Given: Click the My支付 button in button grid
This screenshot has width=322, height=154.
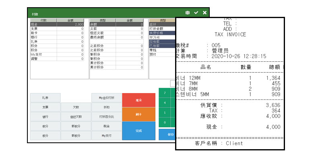Looking at the screenshot, I should [x=107, y=136].
